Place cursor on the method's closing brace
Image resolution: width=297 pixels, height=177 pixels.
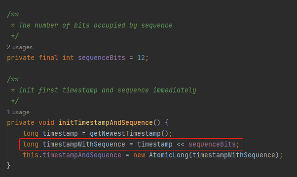(x=9, y=166)
